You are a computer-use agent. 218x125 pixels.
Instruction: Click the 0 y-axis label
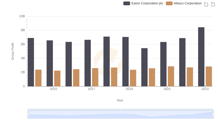(24, 86)
